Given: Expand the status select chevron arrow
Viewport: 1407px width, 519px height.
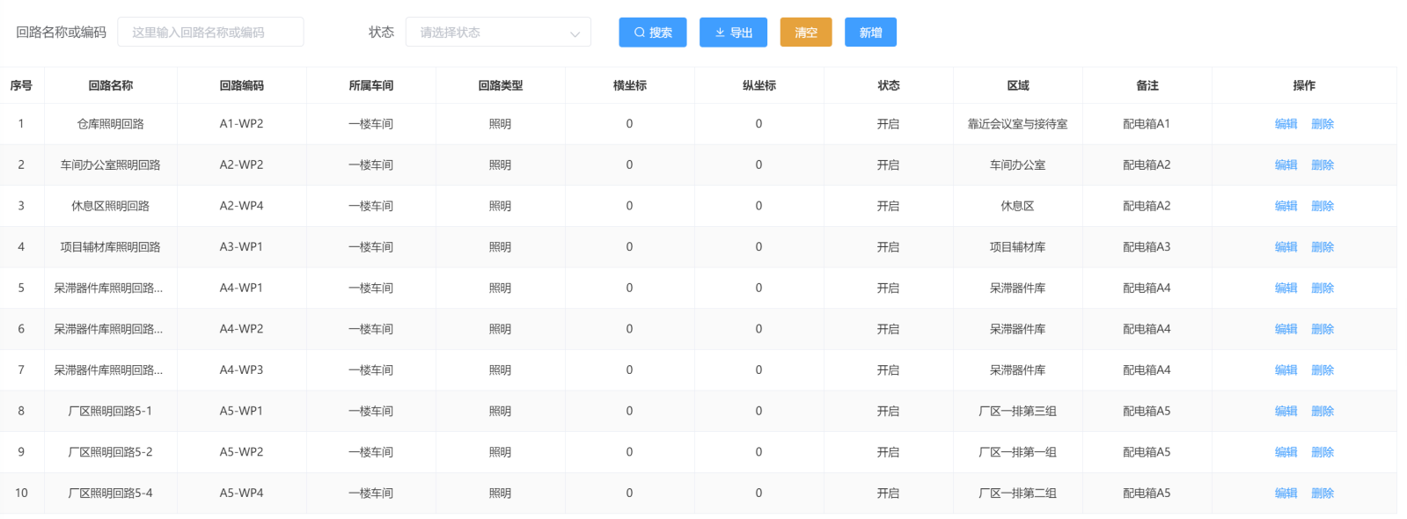Looking at the screenshot, I should coord(575,33).
